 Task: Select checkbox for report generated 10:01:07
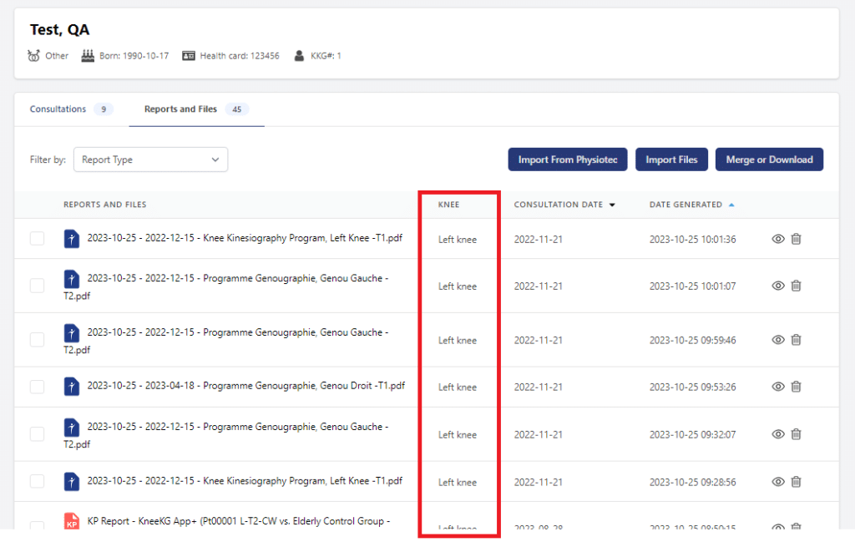[x=37, y=286]
